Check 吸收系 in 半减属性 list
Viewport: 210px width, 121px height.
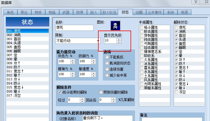point(142,56)
